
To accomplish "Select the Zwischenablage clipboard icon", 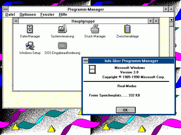I will click(127, 29).
